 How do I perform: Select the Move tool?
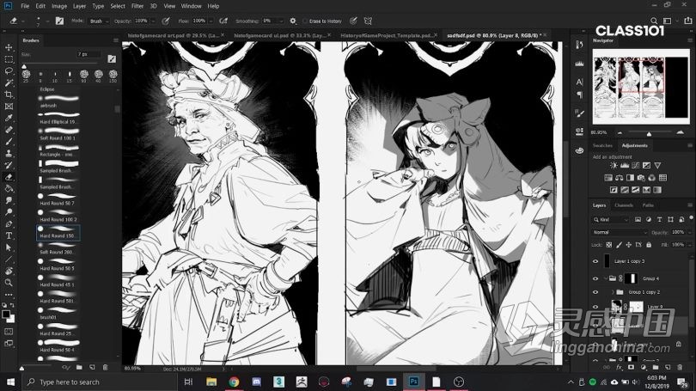(x=9, y=47)
